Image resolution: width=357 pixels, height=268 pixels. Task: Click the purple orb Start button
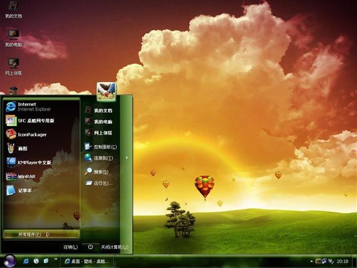10,261
